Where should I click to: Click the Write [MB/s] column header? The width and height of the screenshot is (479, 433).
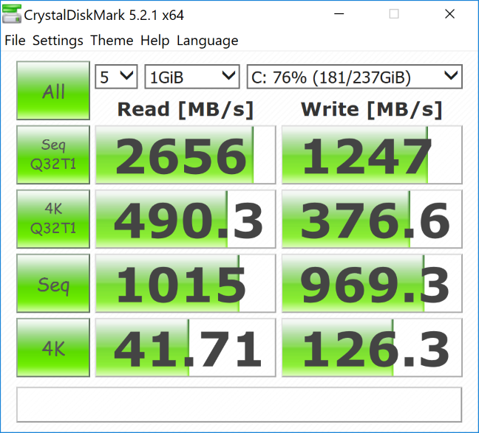[x=372, y=109]
